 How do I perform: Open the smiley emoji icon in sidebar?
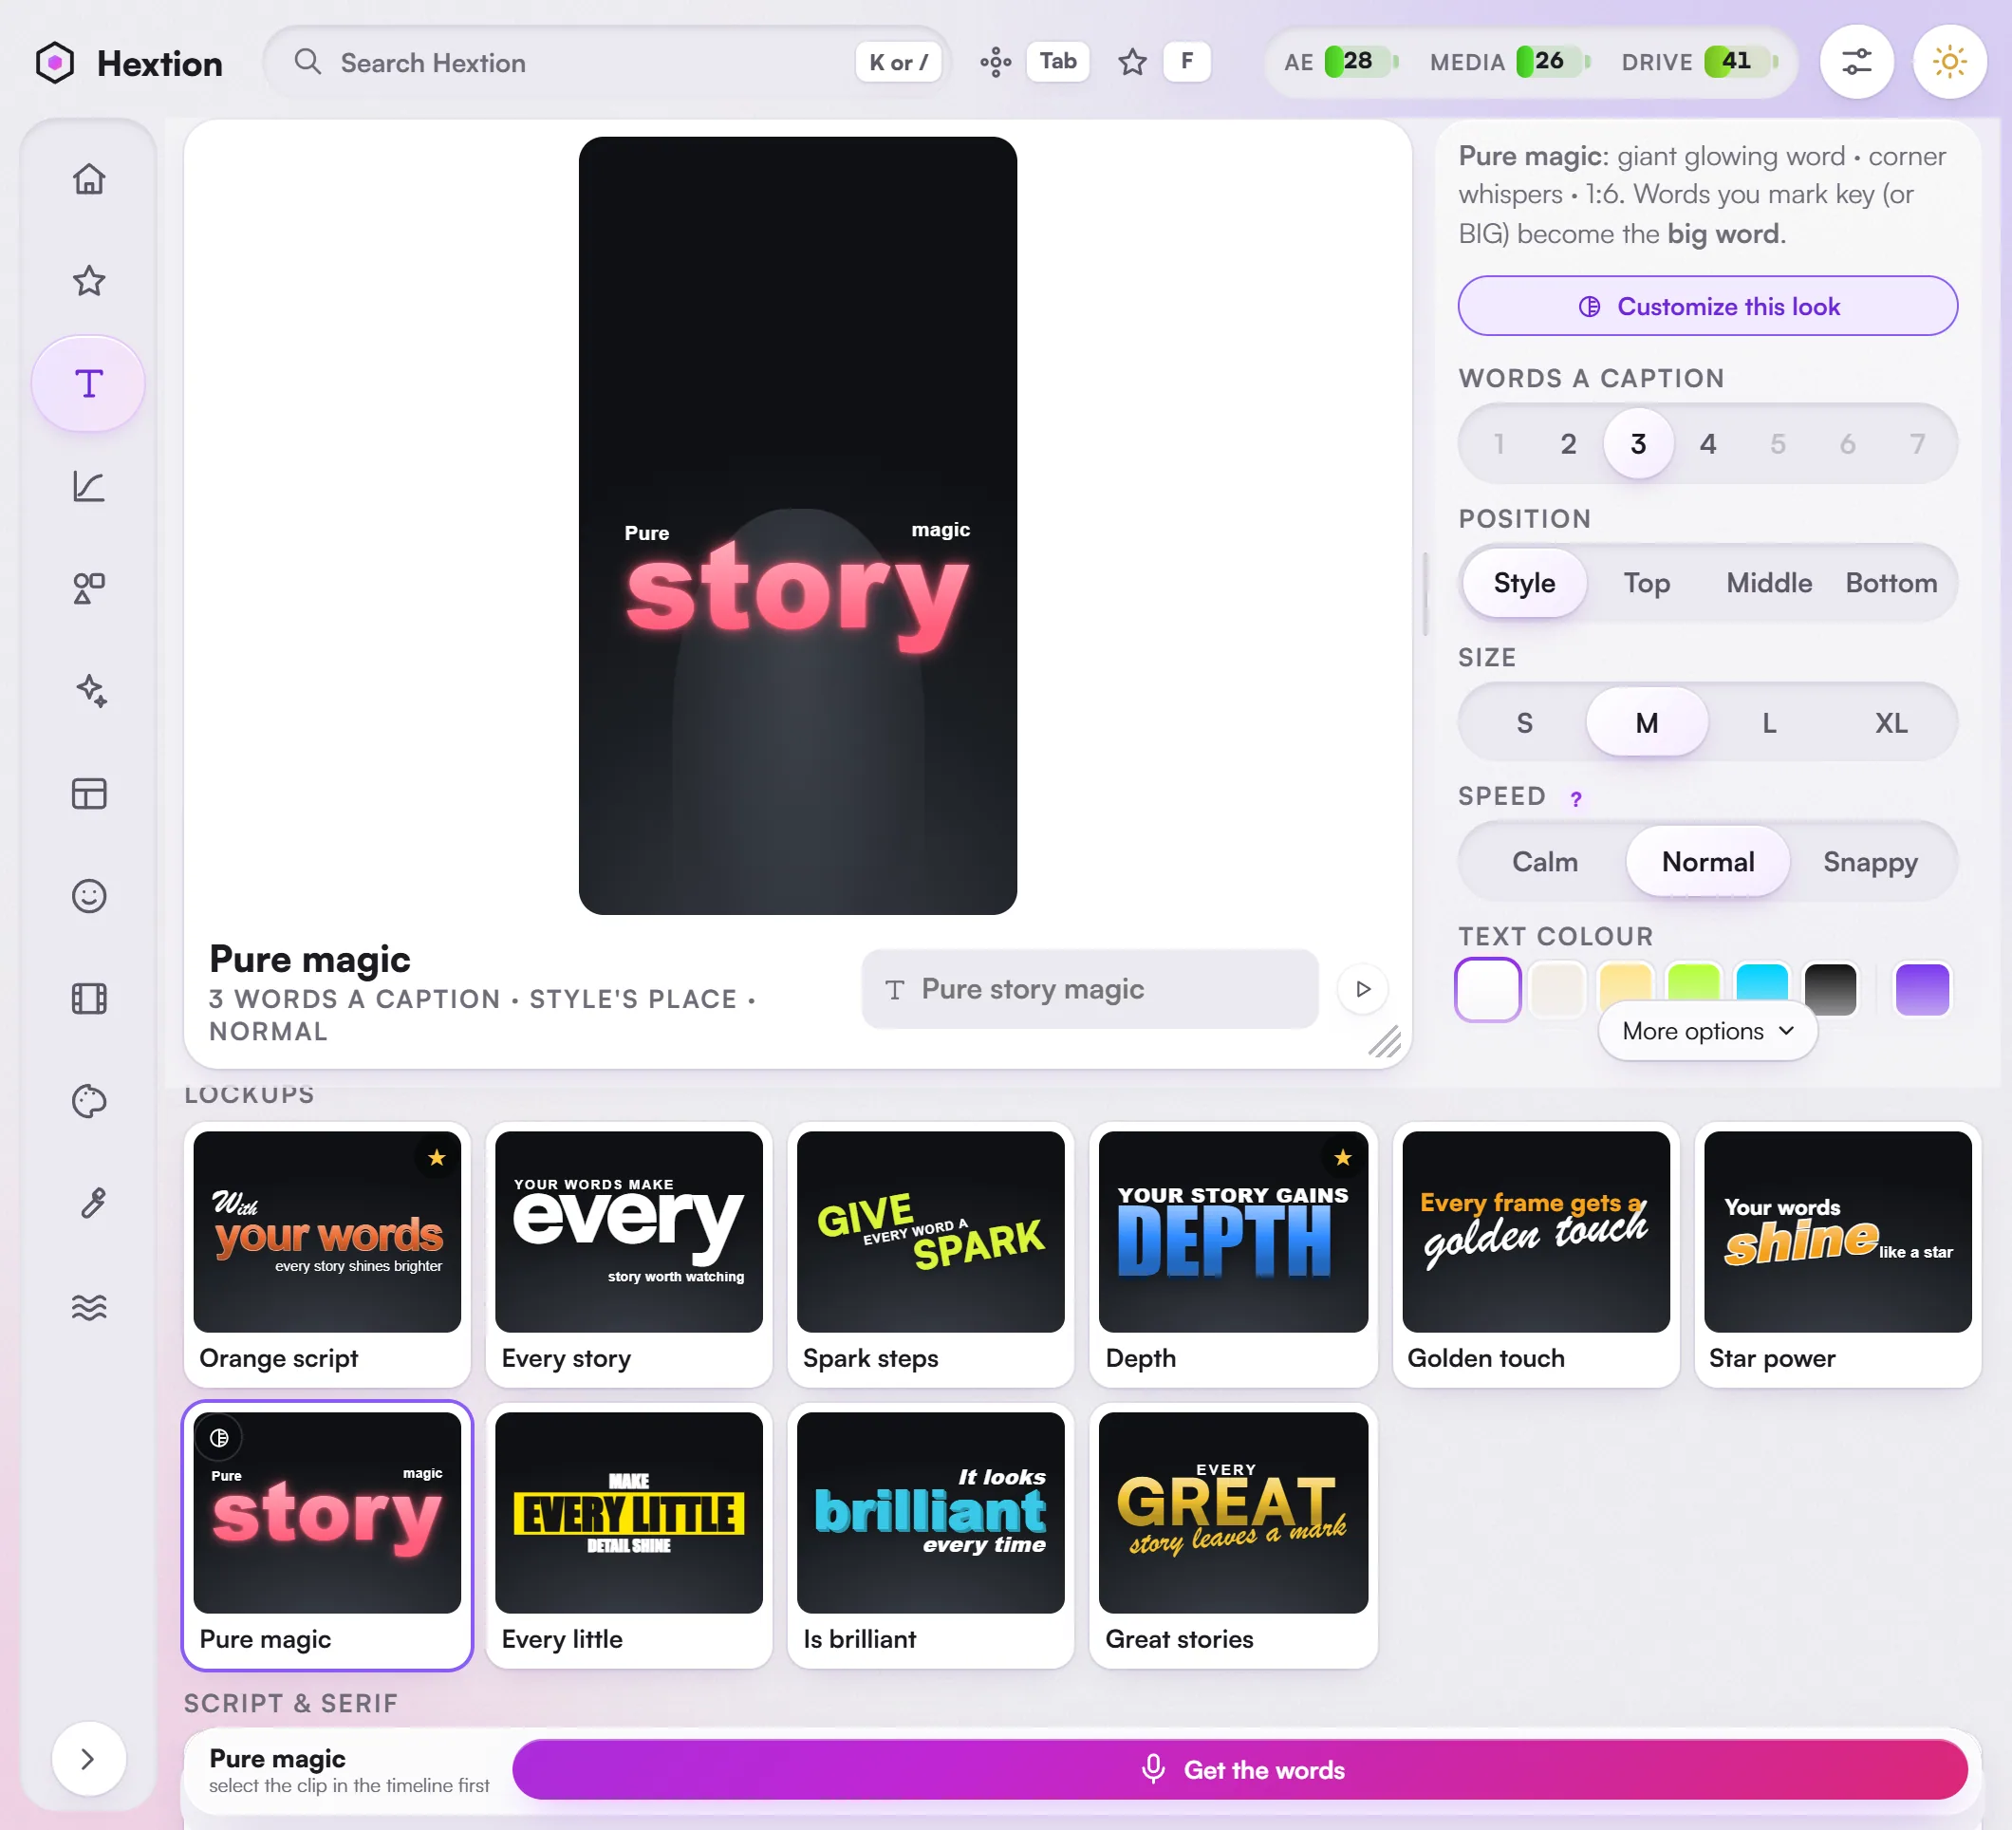click(89, 895)
